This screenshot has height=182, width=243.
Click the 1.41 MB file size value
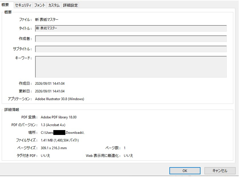pos(60,140)
